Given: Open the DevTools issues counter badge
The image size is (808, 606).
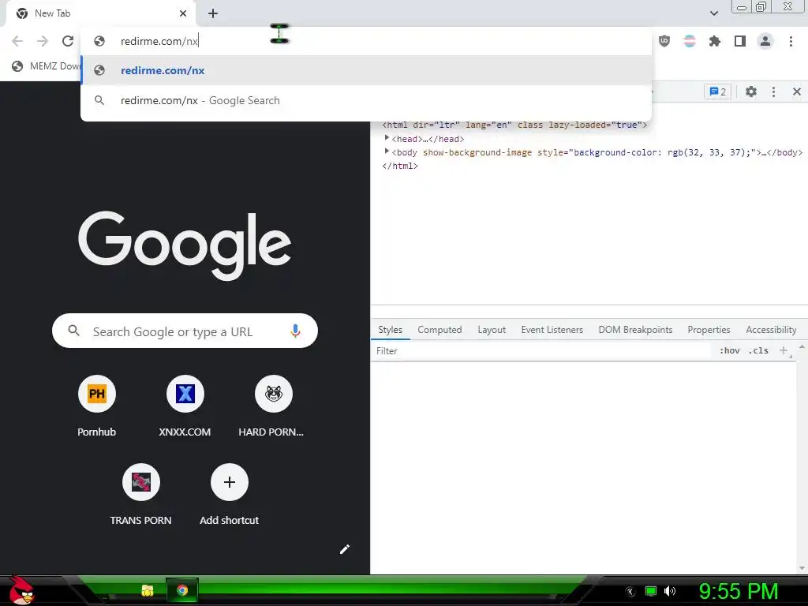Looking at the screenshot, I should point(717,92).
